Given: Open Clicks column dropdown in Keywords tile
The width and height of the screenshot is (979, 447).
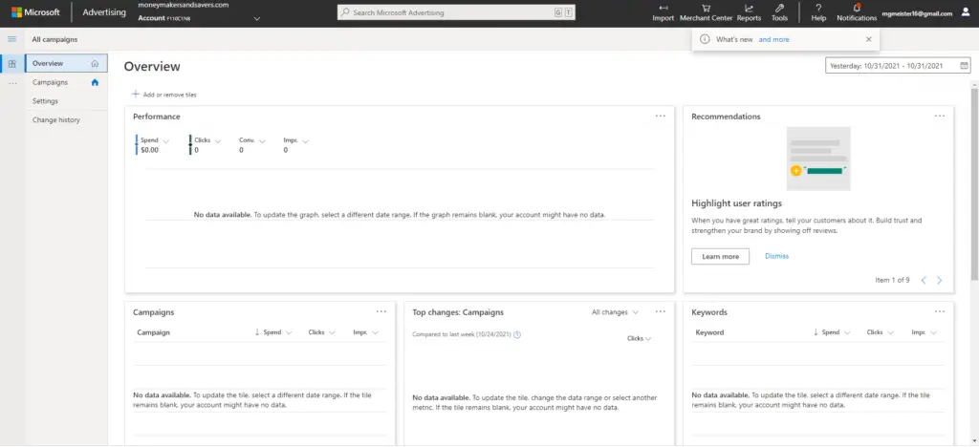Looking at the screenshot, I should click(x=891, y=333).
